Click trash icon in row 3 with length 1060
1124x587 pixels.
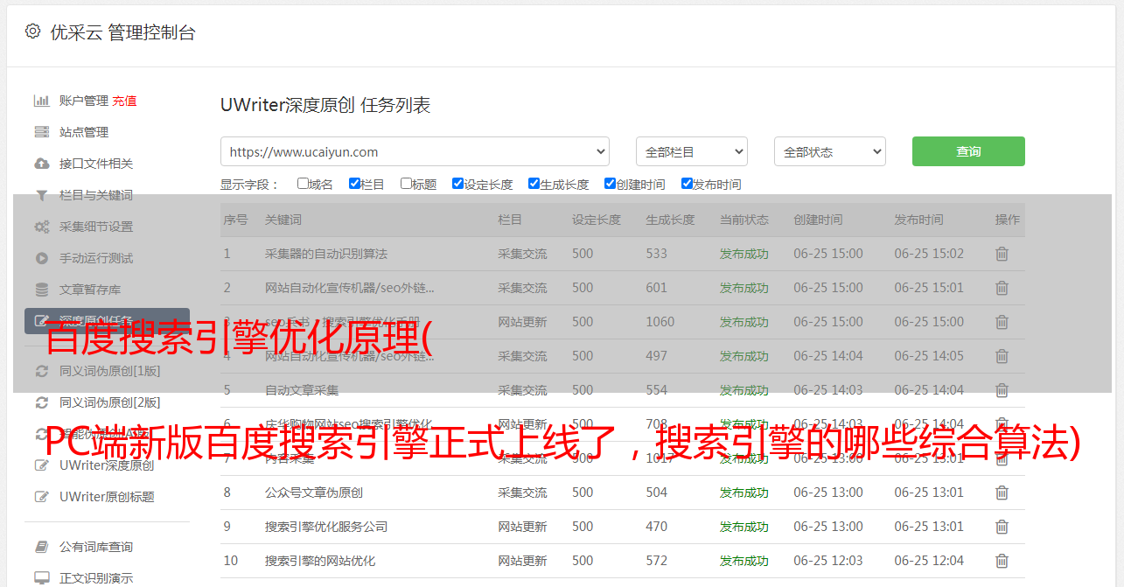1002,322
